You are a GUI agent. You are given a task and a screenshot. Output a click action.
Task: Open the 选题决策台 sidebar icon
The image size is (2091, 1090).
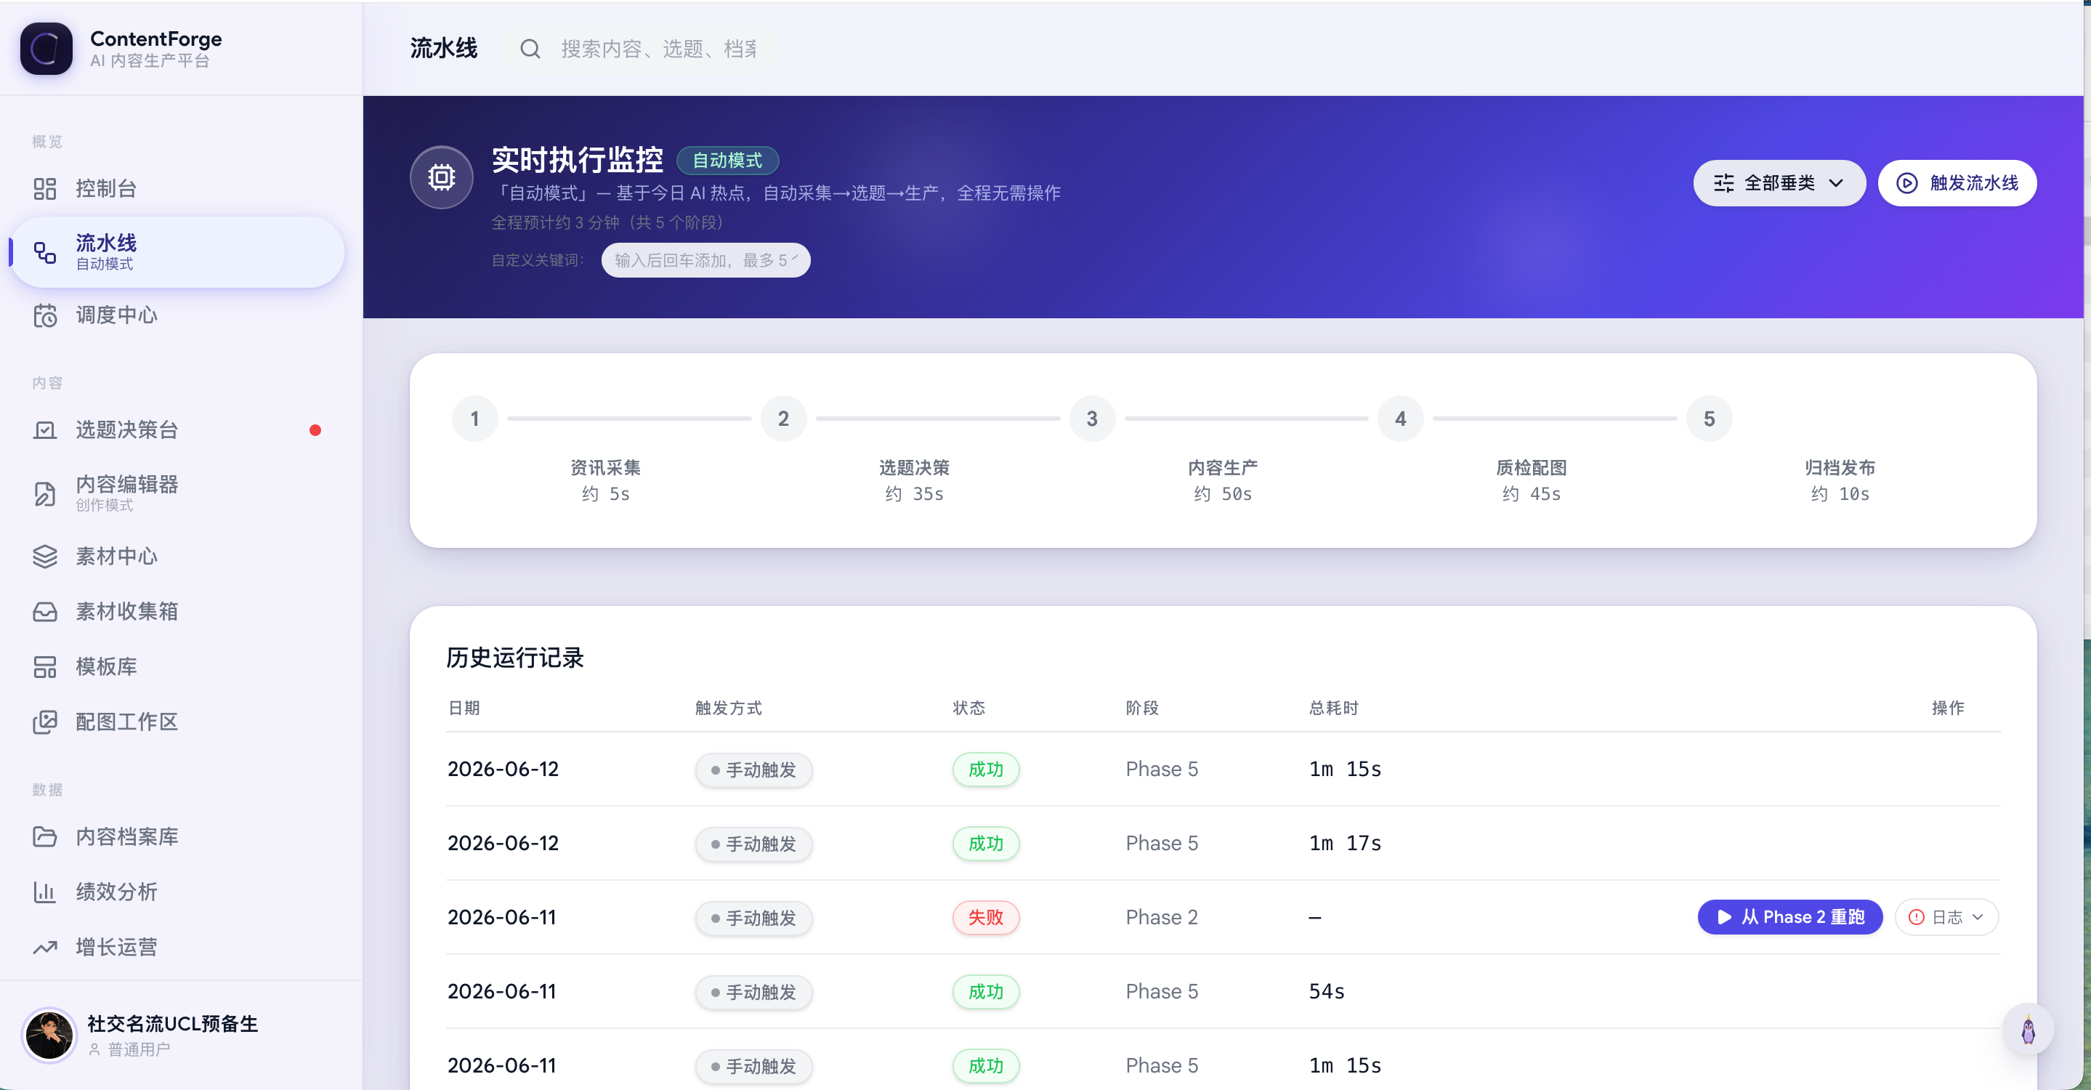44,429
